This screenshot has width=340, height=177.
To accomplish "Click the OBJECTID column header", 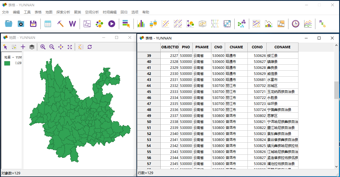I will coord(170,47).
